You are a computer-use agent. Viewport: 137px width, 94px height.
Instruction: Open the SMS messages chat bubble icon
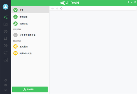(x=6, y=45)
